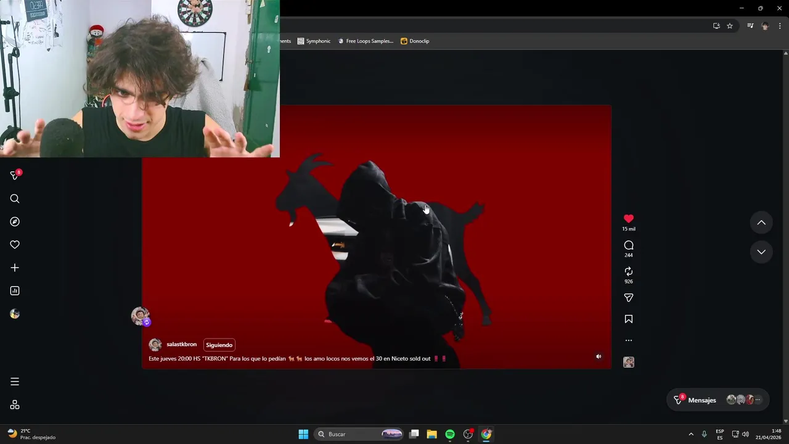
Task: Open the Windows Start menu
Action: coord(303,434)
